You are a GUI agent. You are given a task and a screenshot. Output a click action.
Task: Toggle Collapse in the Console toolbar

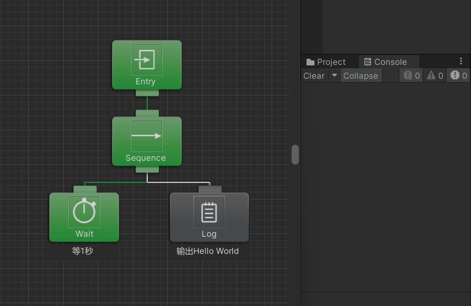pos(360,76)
